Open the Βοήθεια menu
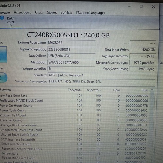The image size is (163, 163). click(67, 13)
